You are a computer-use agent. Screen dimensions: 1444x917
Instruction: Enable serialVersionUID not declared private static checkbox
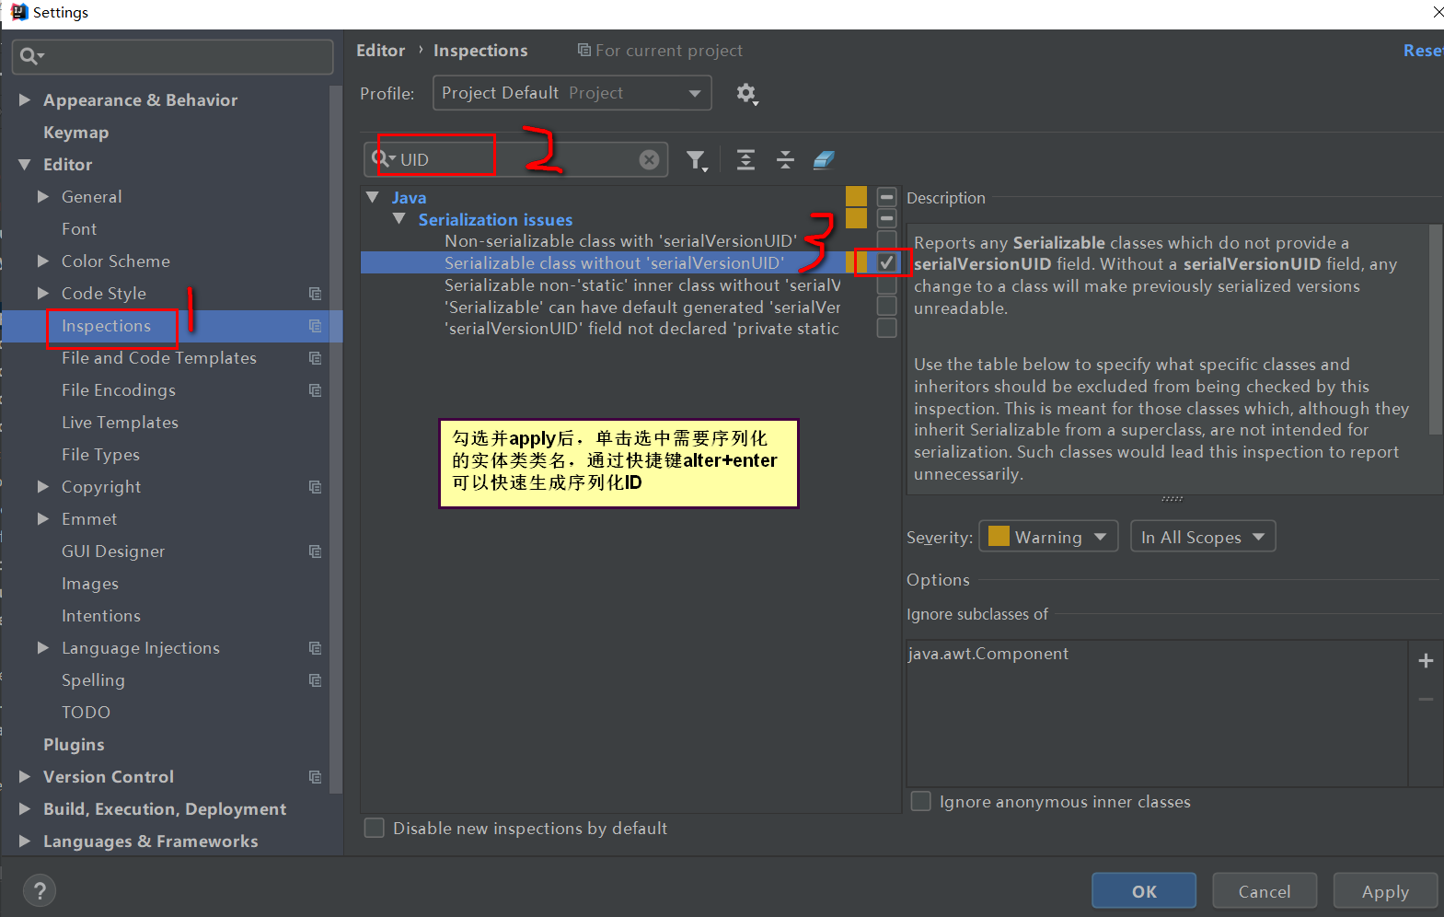click(886, 329)
